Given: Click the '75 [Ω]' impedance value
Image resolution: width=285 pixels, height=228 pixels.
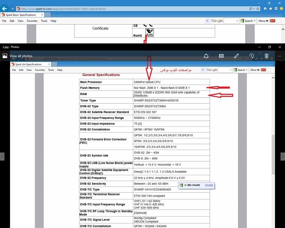Looking at the screenshot, I should (x=138, y=124).
